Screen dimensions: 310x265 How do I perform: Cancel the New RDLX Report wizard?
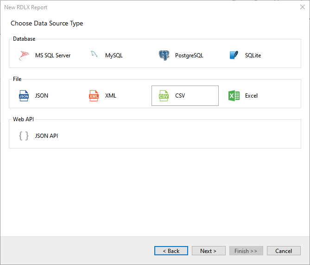coord(284,251)
